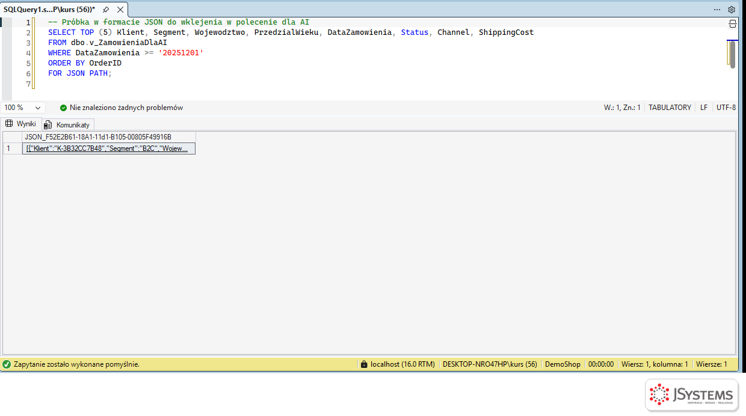
Task: Pin the SQLQuery1 document tab
Action: pos(106,10)
